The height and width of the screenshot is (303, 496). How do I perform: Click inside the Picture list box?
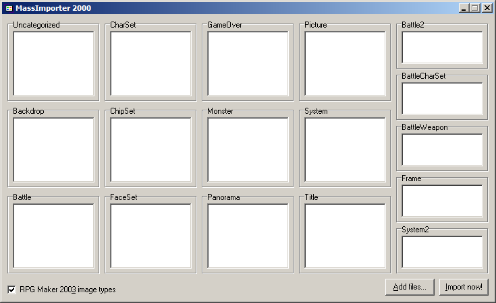(x=345, y=63)
